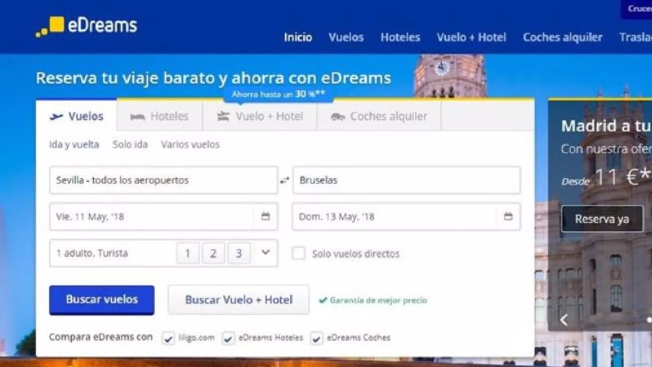Toggle eDreams Coches comparison checkbox
This screenshot has width=652, height=367.
317,338
